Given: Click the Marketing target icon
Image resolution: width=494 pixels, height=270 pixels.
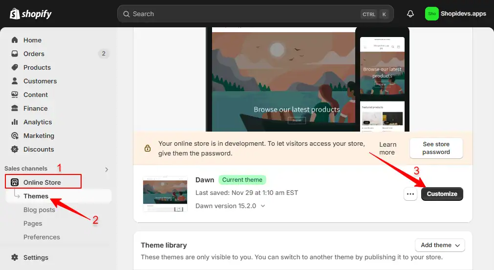Looking at the screenshot, I should pyautogui.click(x=15, y=136).
